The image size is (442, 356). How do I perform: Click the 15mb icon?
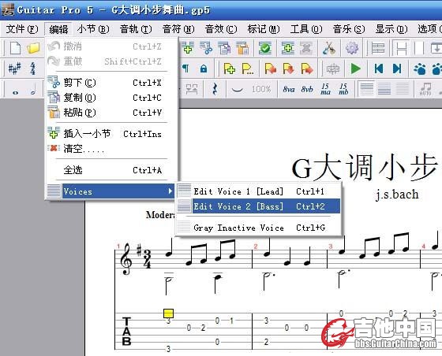343,89
